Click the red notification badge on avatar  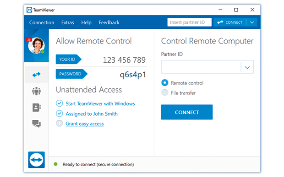point(29,40)
